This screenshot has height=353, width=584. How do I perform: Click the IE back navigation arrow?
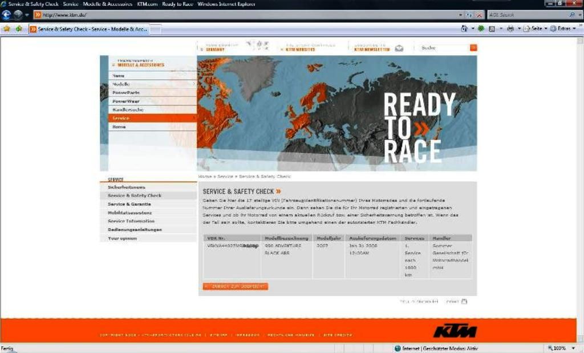(x=7, y=15)
